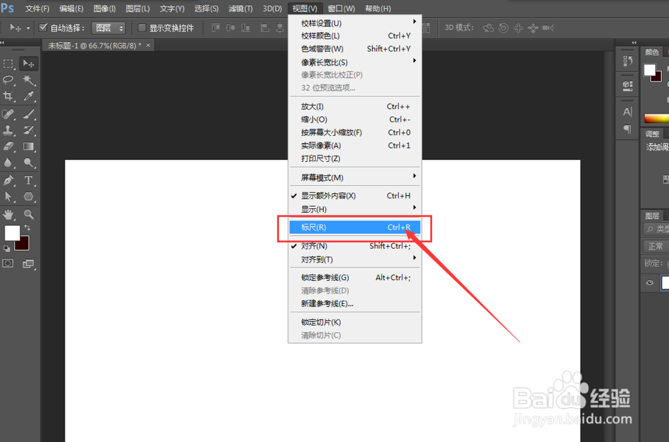Image resolution: width=669 pixels, height=442 pixels.
Task: Select the Hand tool
Action: pos(8,214)
